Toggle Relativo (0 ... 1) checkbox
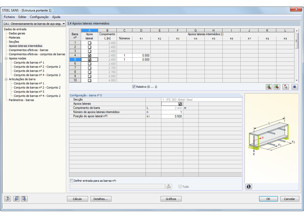304x218 pixels. coord(134,87)
